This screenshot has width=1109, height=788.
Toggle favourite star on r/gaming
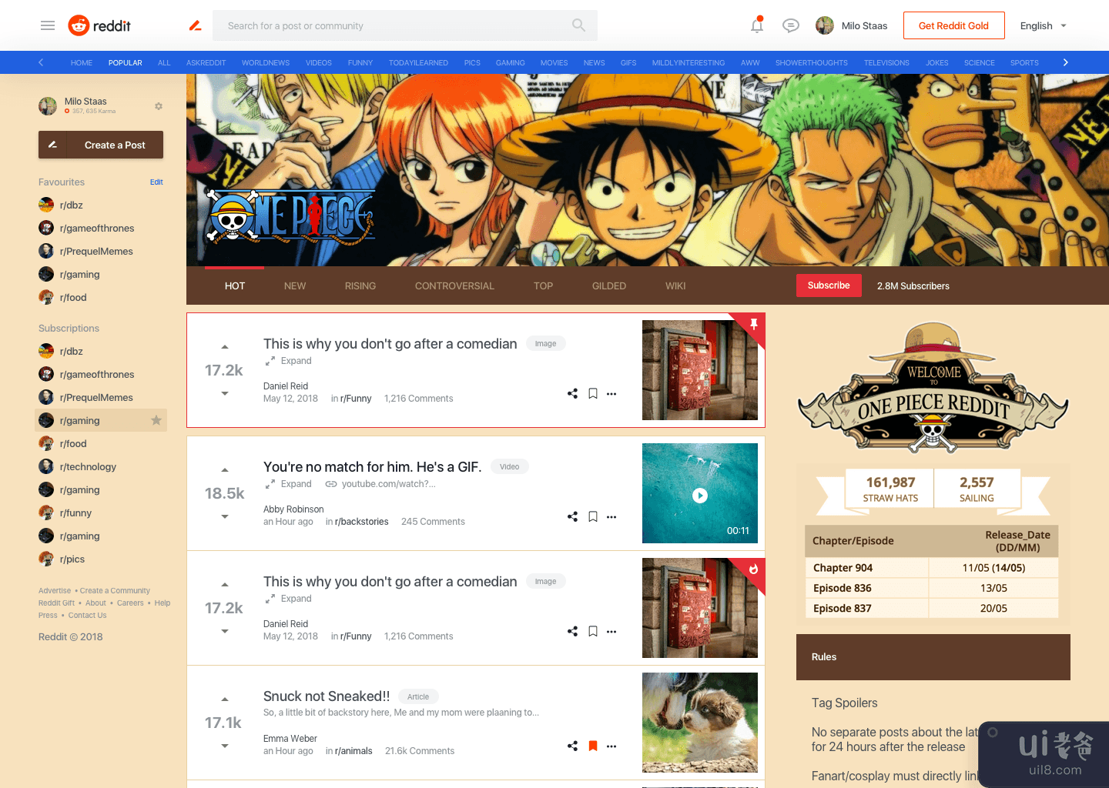coord(156,420)
